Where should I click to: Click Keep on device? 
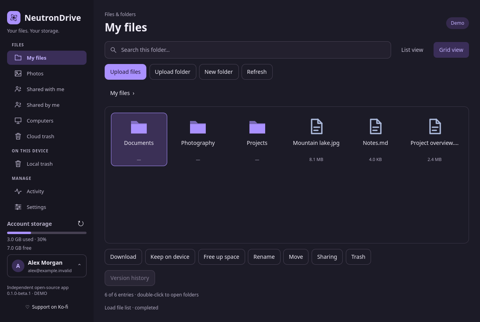coord(170,257)
